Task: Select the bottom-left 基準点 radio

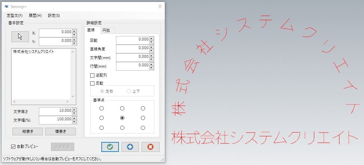Action: point(101,128)
